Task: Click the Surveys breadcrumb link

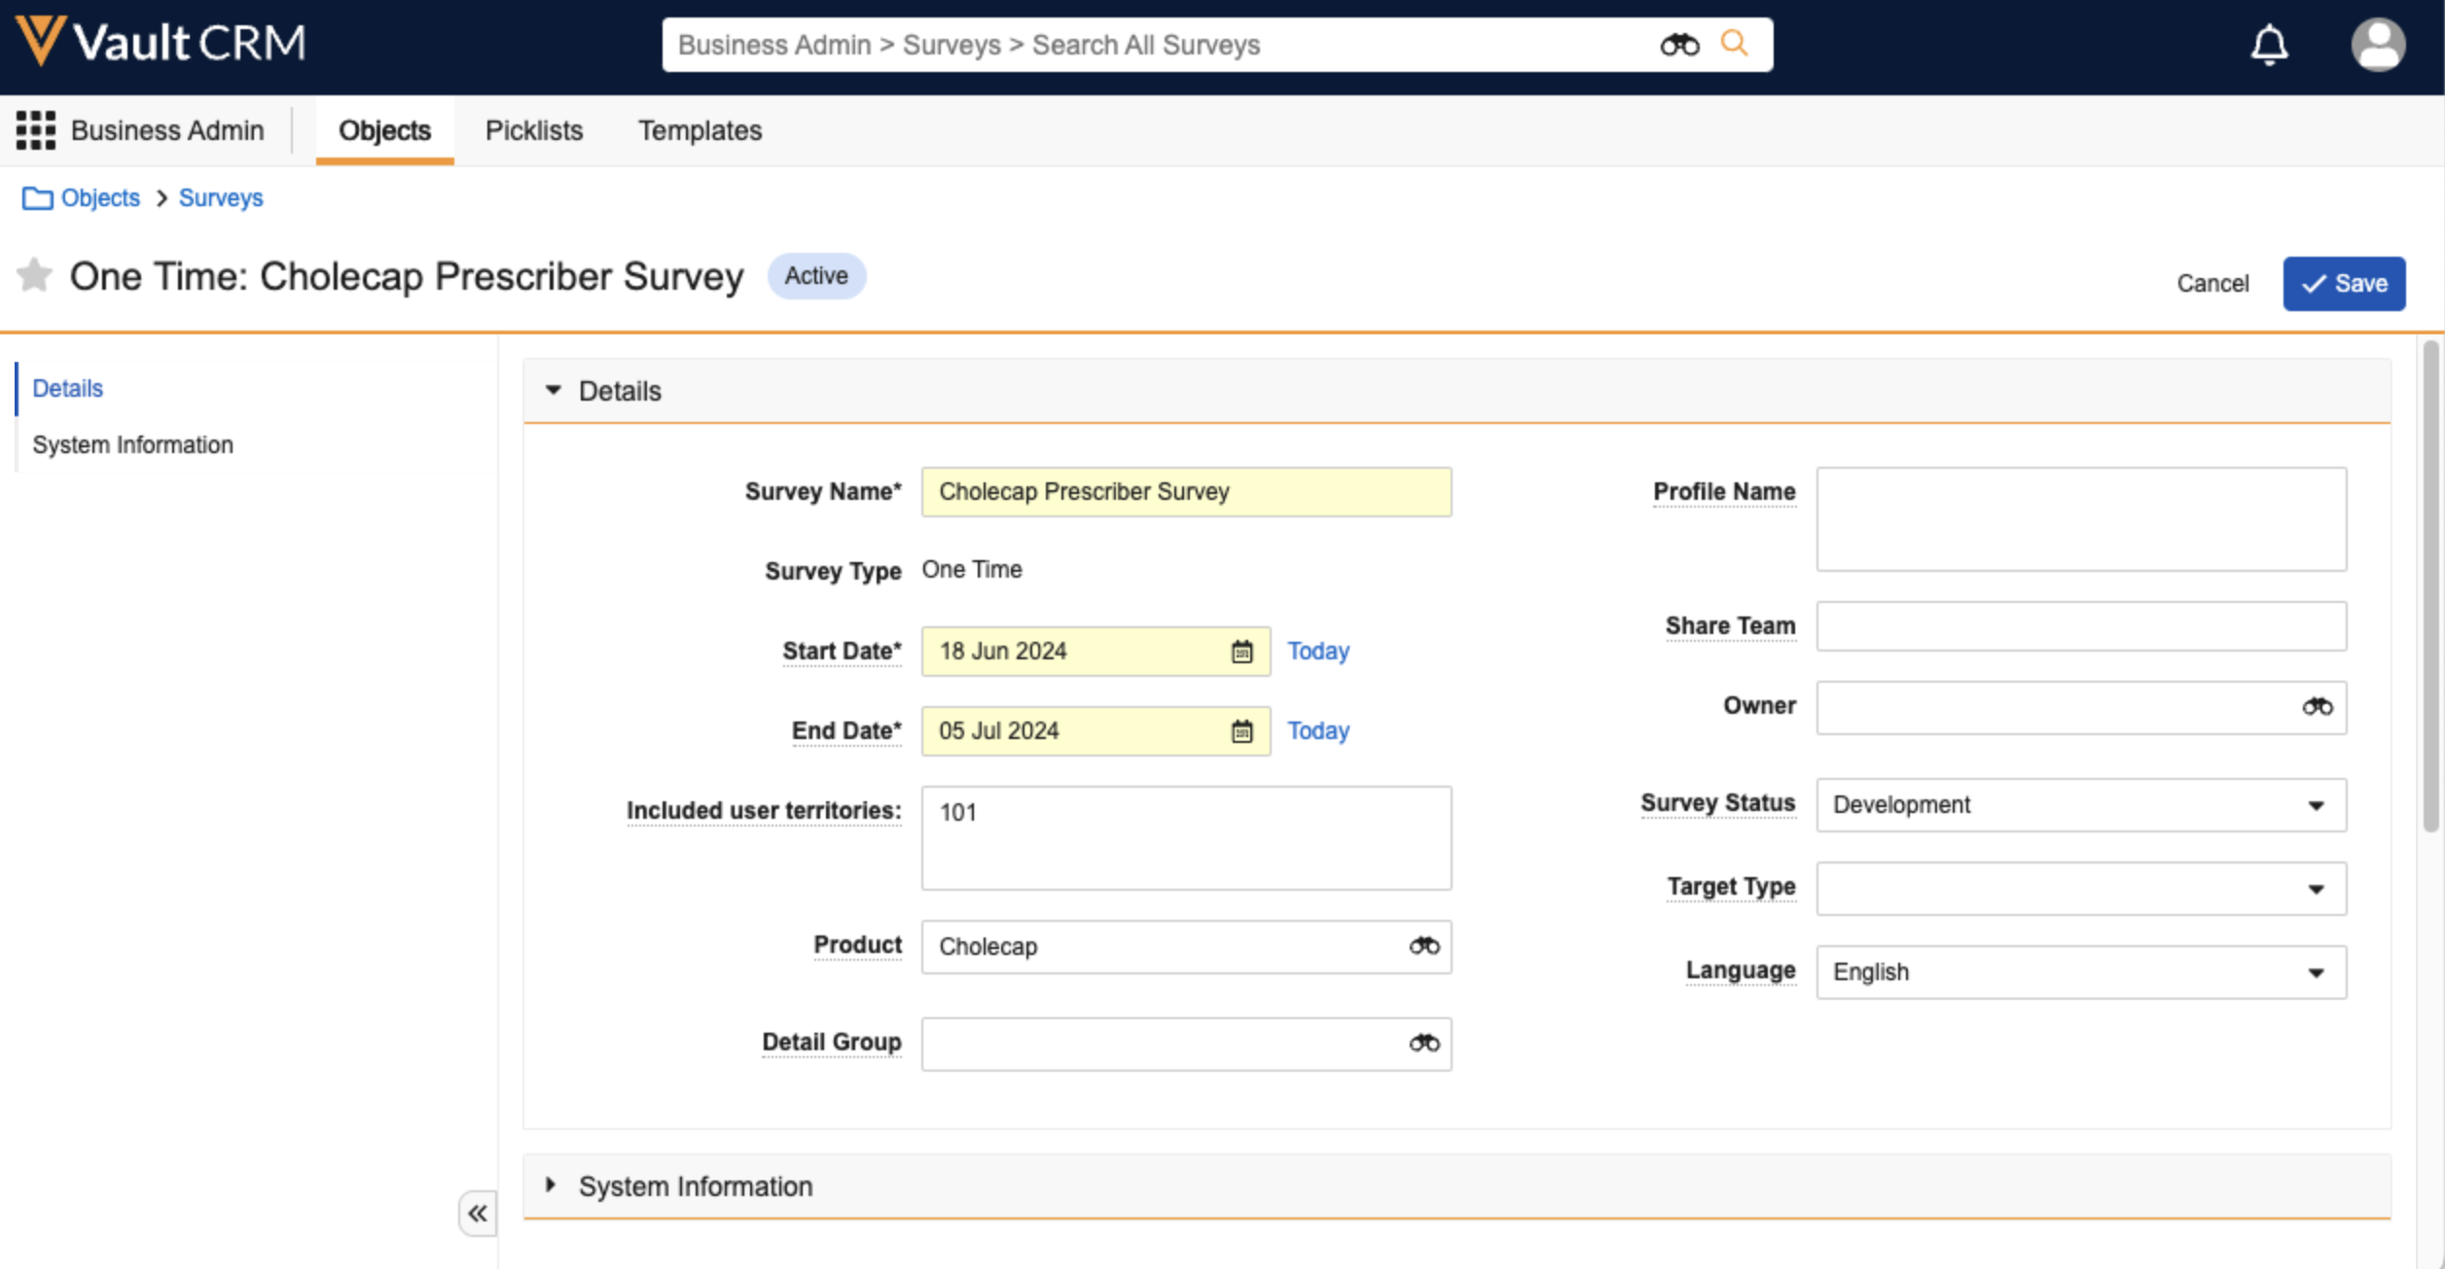Action: (221, 198)
